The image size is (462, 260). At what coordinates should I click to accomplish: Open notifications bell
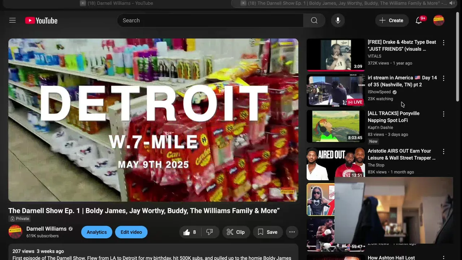(x=419, y=21)
